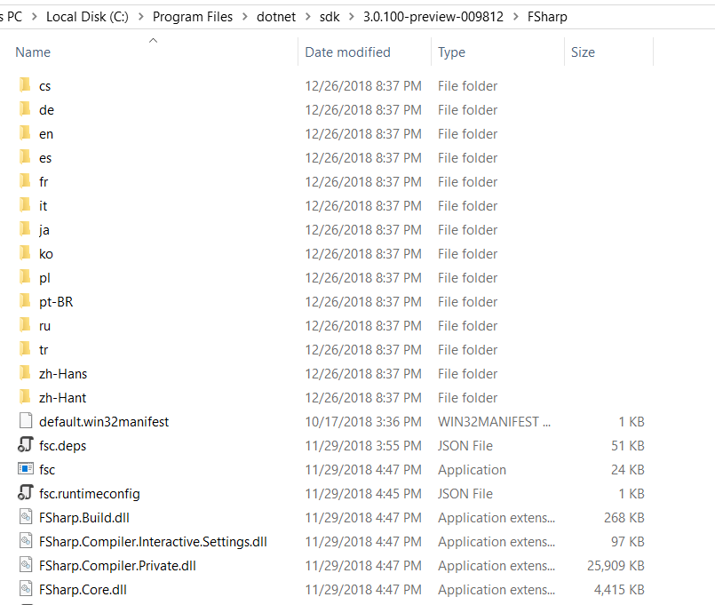The width and height of the screenshot is (715, 605).
Task: Click the 51 KB size value
Action: pyautogui.click(x=628, y=446)
